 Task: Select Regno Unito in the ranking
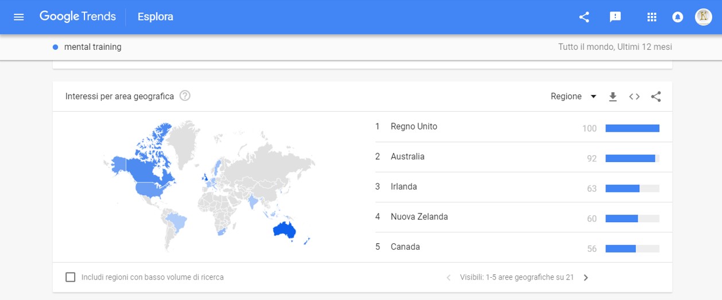tap(414, 127)
